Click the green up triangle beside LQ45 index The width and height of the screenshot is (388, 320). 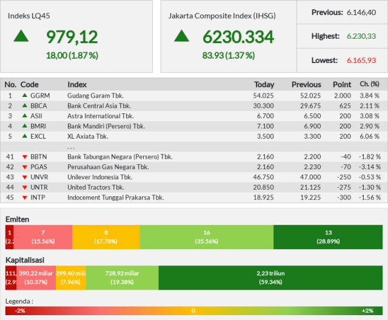click(21, 36)
